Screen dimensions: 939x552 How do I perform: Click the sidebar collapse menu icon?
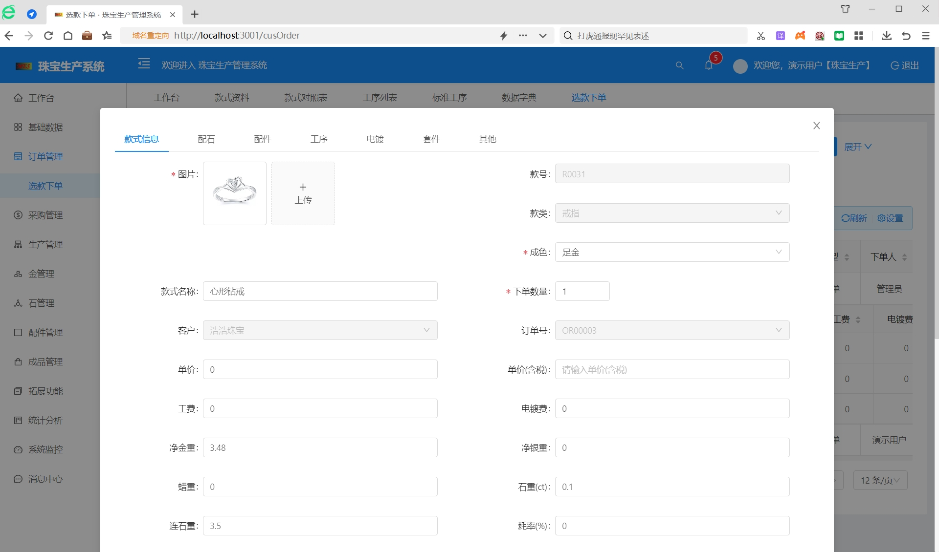click(x=144, y=64)
